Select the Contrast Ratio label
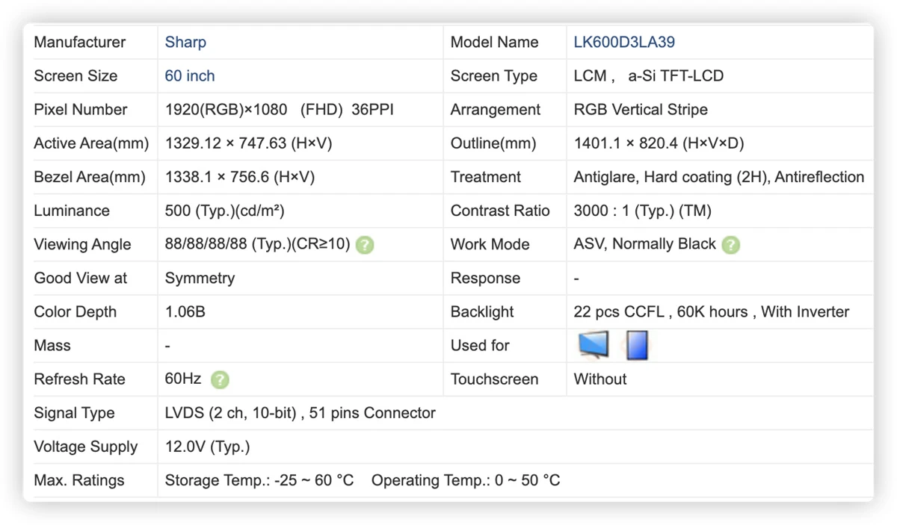The image size is (897, 525). pos(500,211)
